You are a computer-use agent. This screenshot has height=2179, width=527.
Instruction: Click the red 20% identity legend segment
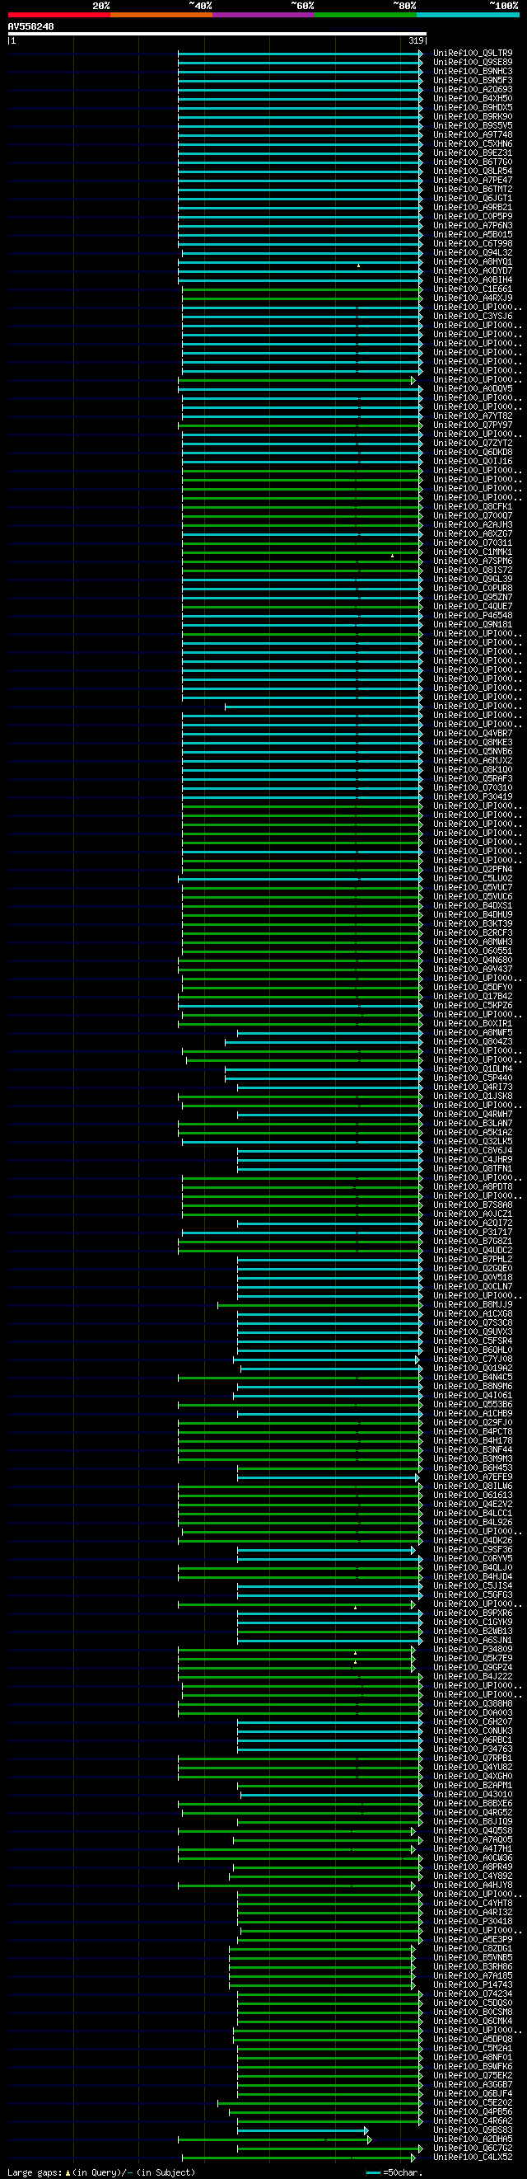click(x=58, y=15)
